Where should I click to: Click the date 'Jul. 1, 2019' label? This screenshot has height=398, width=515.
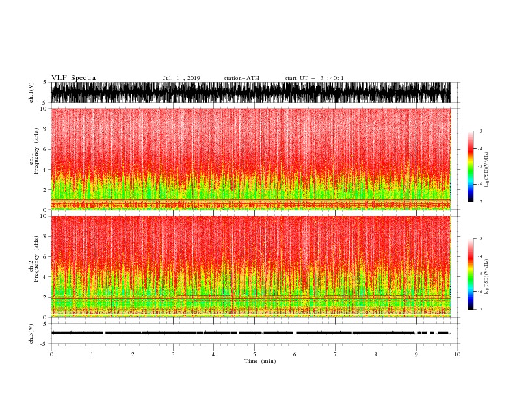coord(181,78)
